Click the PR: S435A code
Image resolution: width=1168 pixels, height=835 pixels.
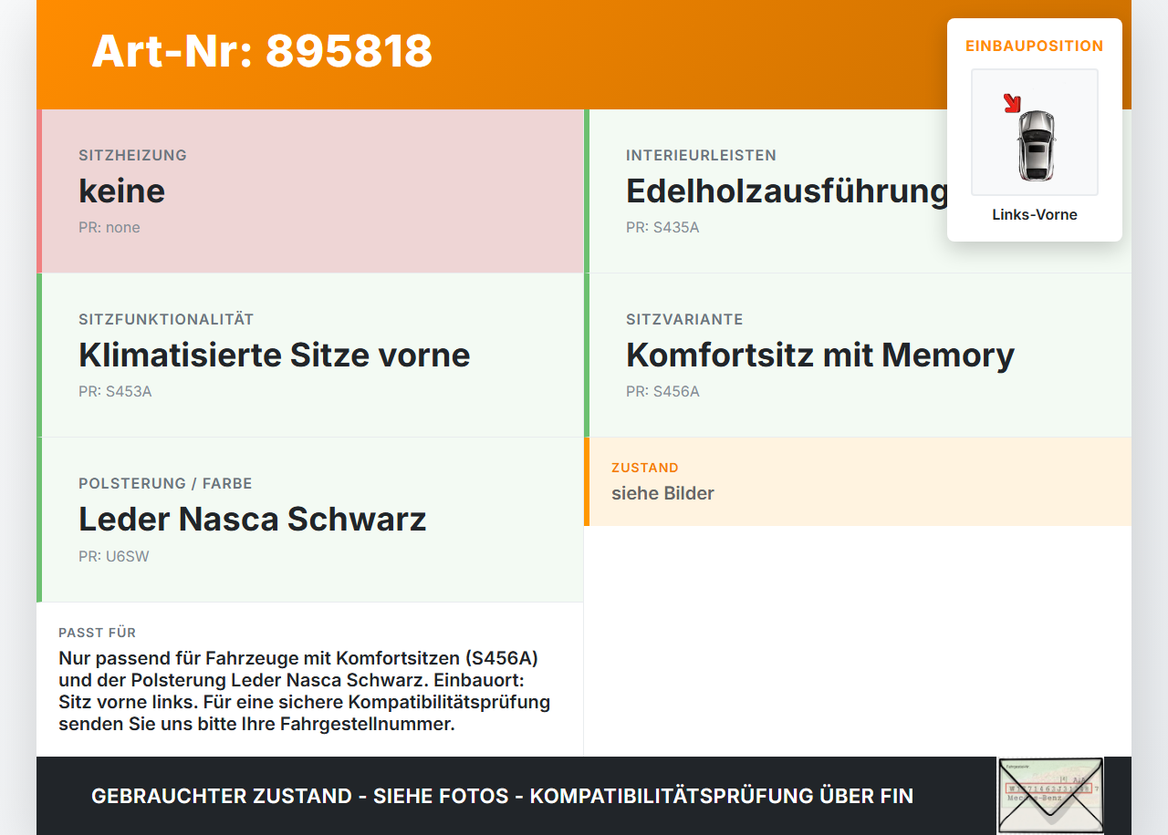tap(662, 228)
